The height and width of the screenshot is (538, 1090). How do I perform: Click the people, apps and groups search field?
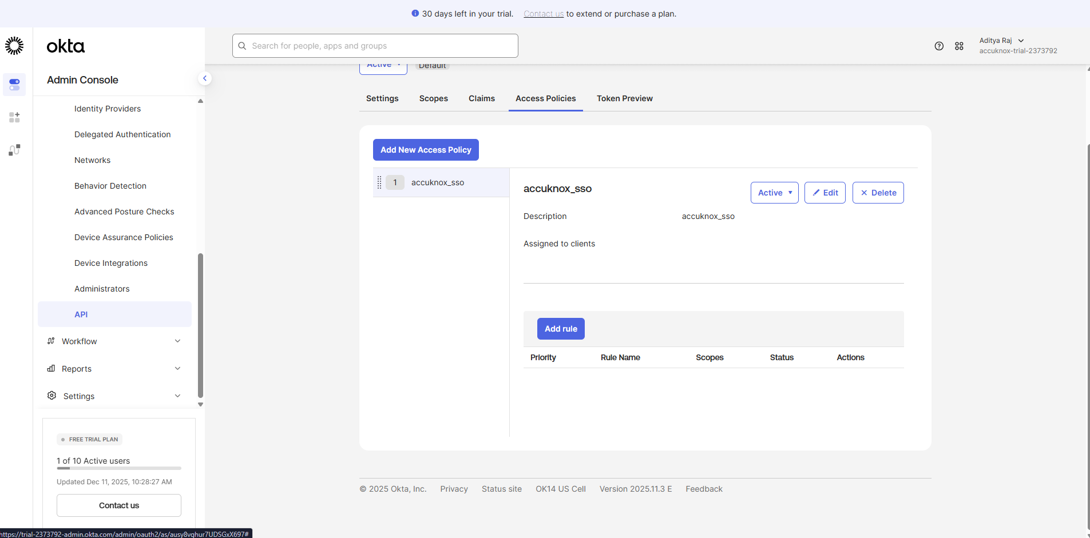(x=375, y=46)
